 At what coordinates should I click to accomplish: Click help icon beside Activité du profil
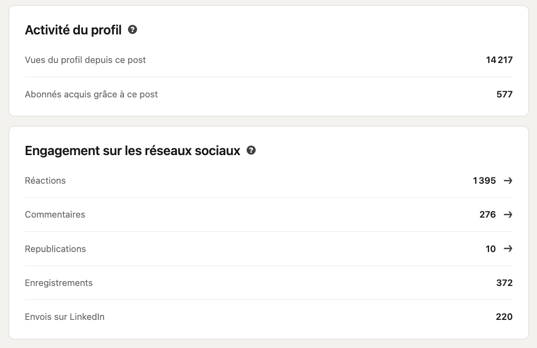(132, 30)
